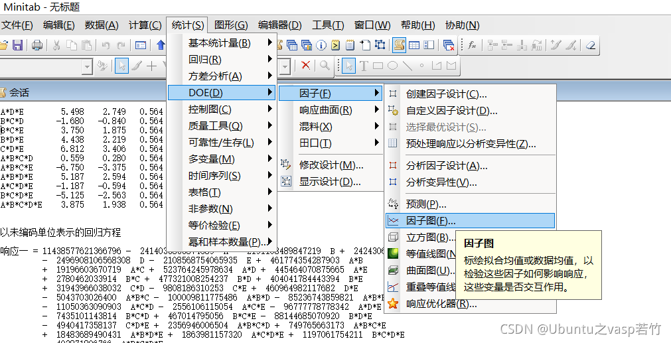Choose 响应优化器(R)... menu entry
Viewport: 671px width, 343px height.
coord(471,304)
